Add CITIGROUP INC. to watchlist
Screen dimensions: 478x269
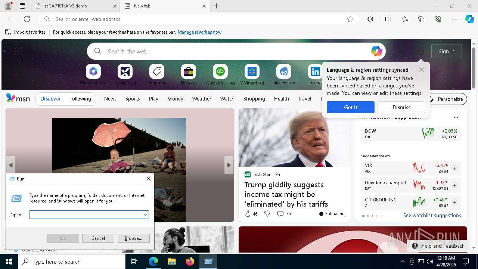(454, 202)
